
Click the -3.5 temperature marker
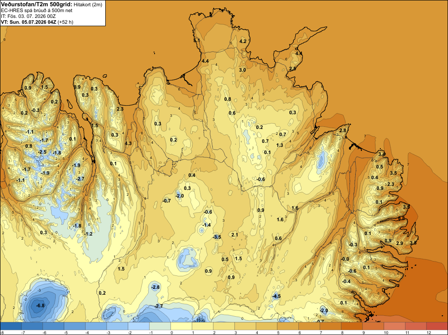[x=217, y=237]
